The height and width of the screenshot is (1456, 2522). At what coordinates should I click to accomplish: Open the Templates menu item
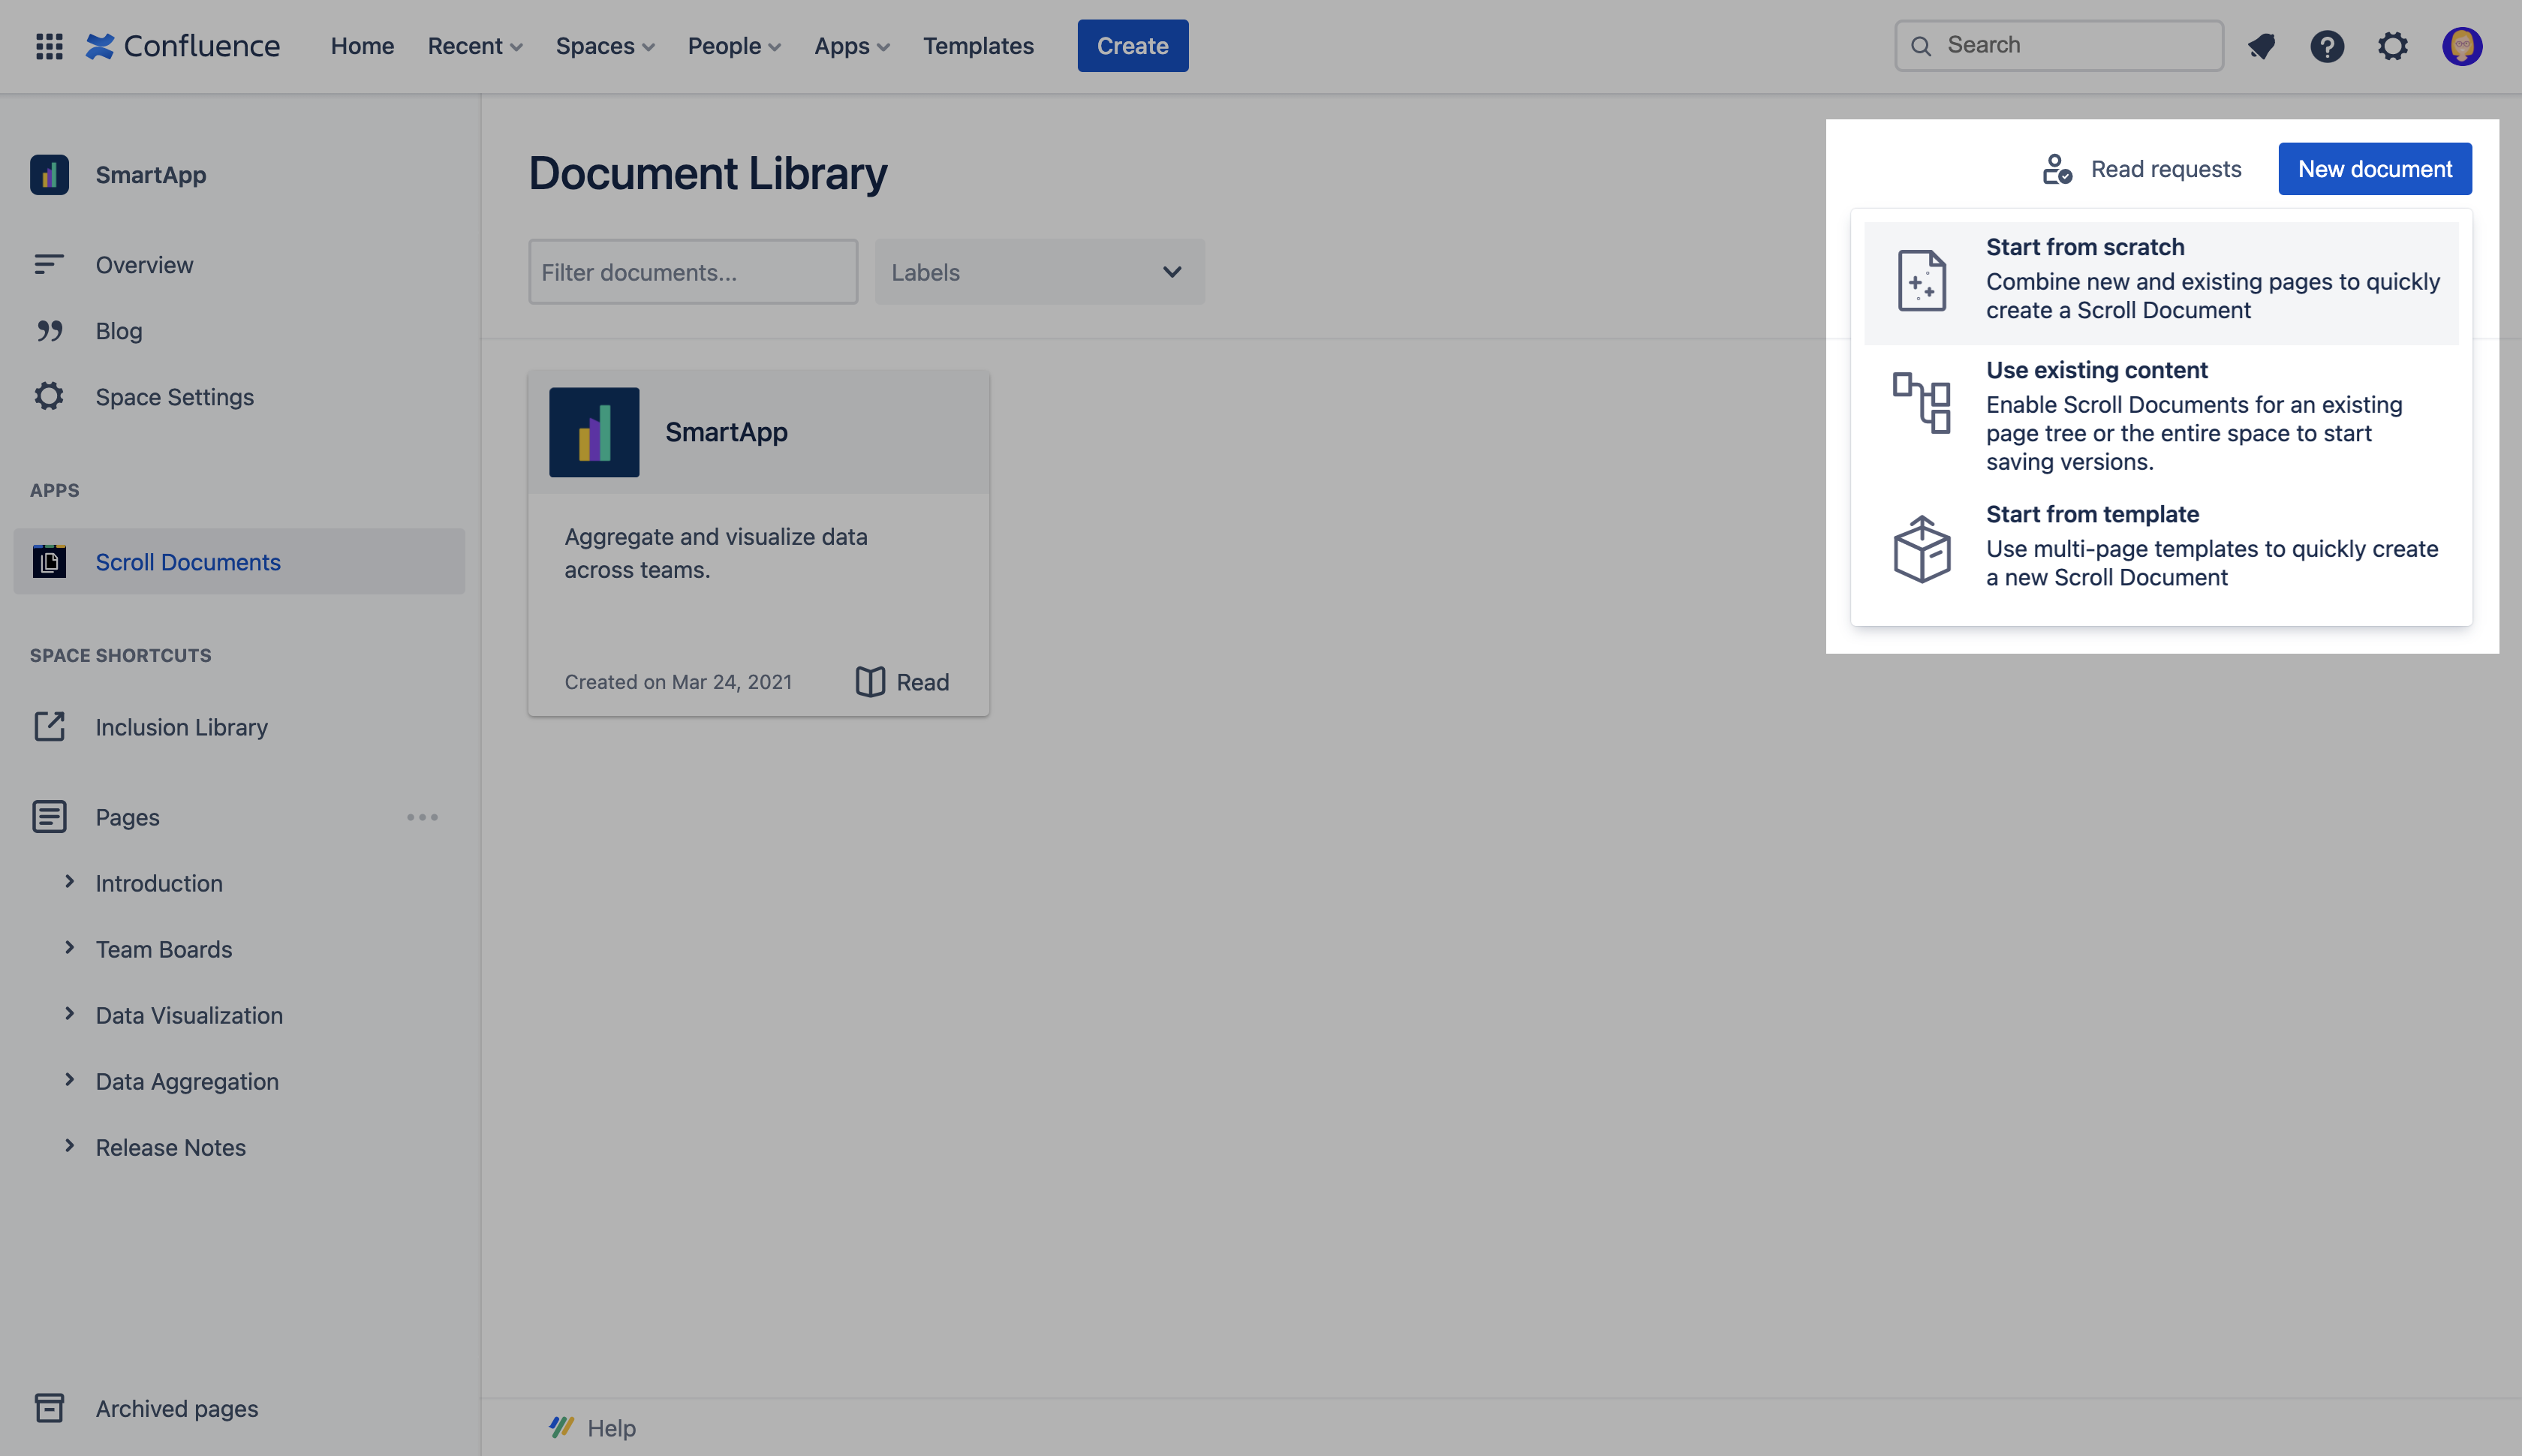pos(978,46)
